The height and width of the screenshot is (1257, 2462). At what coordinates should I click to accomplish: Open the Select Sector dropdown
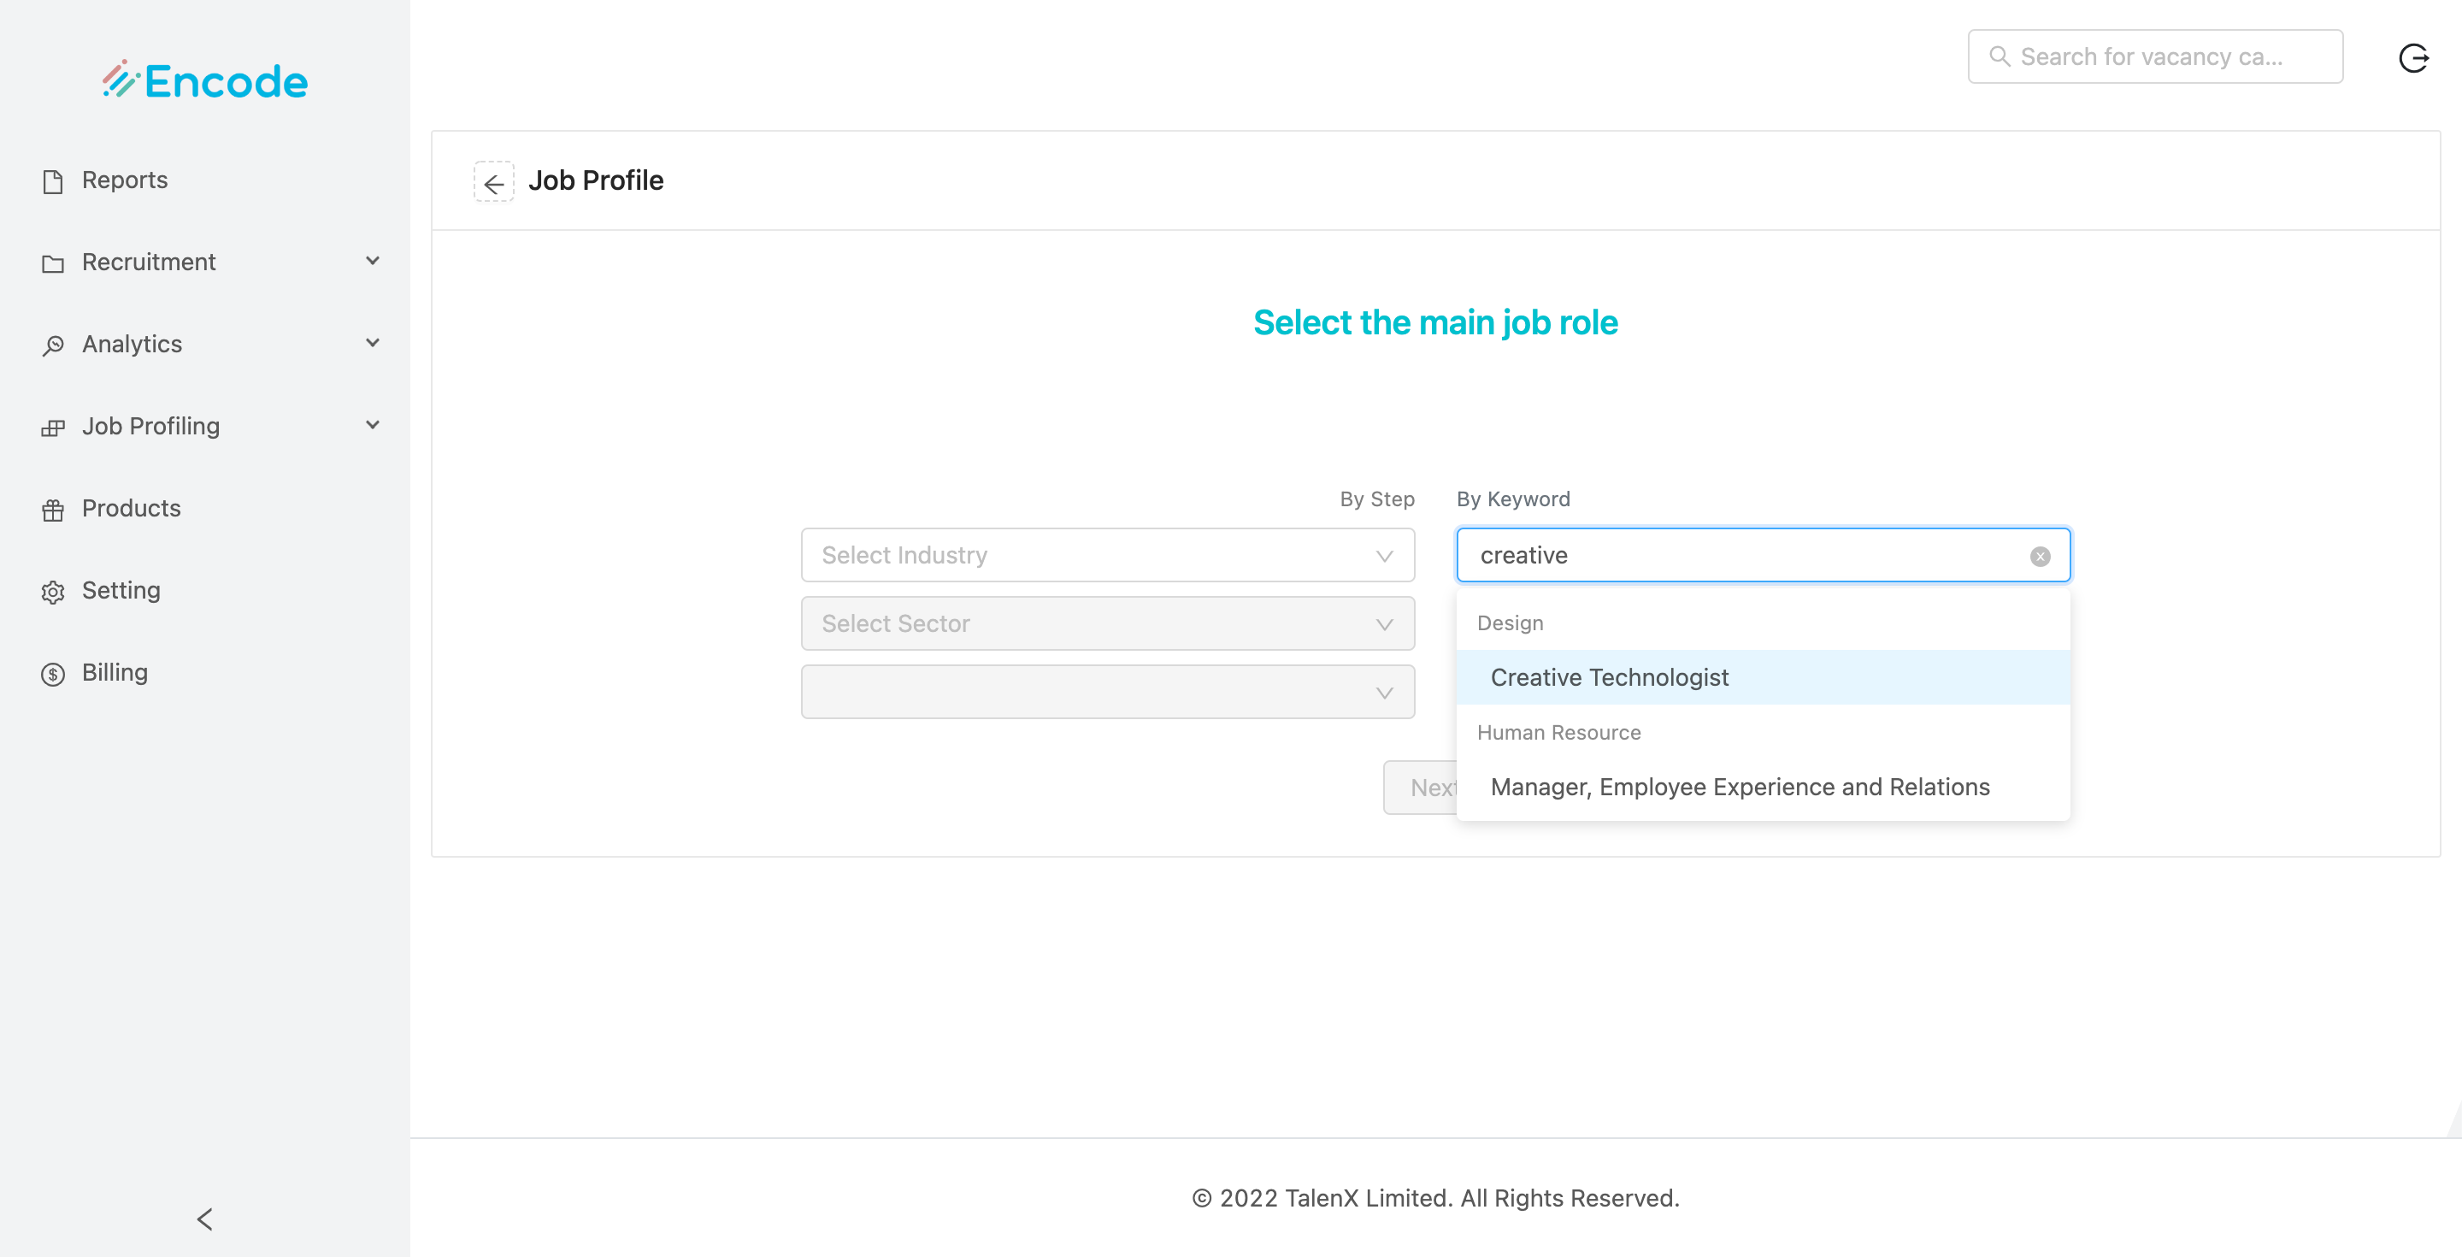click(x=1107, y=624)
